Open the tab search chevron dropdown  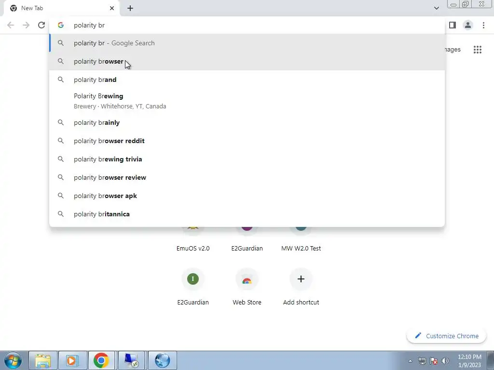tap(436, 8)
